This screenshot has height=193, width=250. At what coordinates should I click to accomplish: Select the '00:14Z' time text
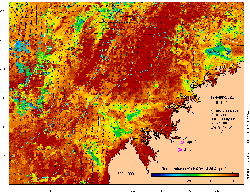click(221, 102)
